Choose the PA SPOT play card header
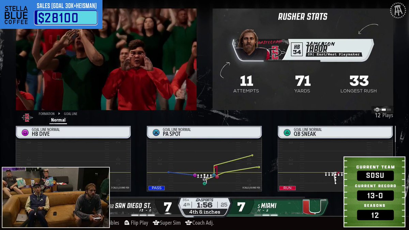The height and width of the screenshot is (230, 409). coord(204,132)
